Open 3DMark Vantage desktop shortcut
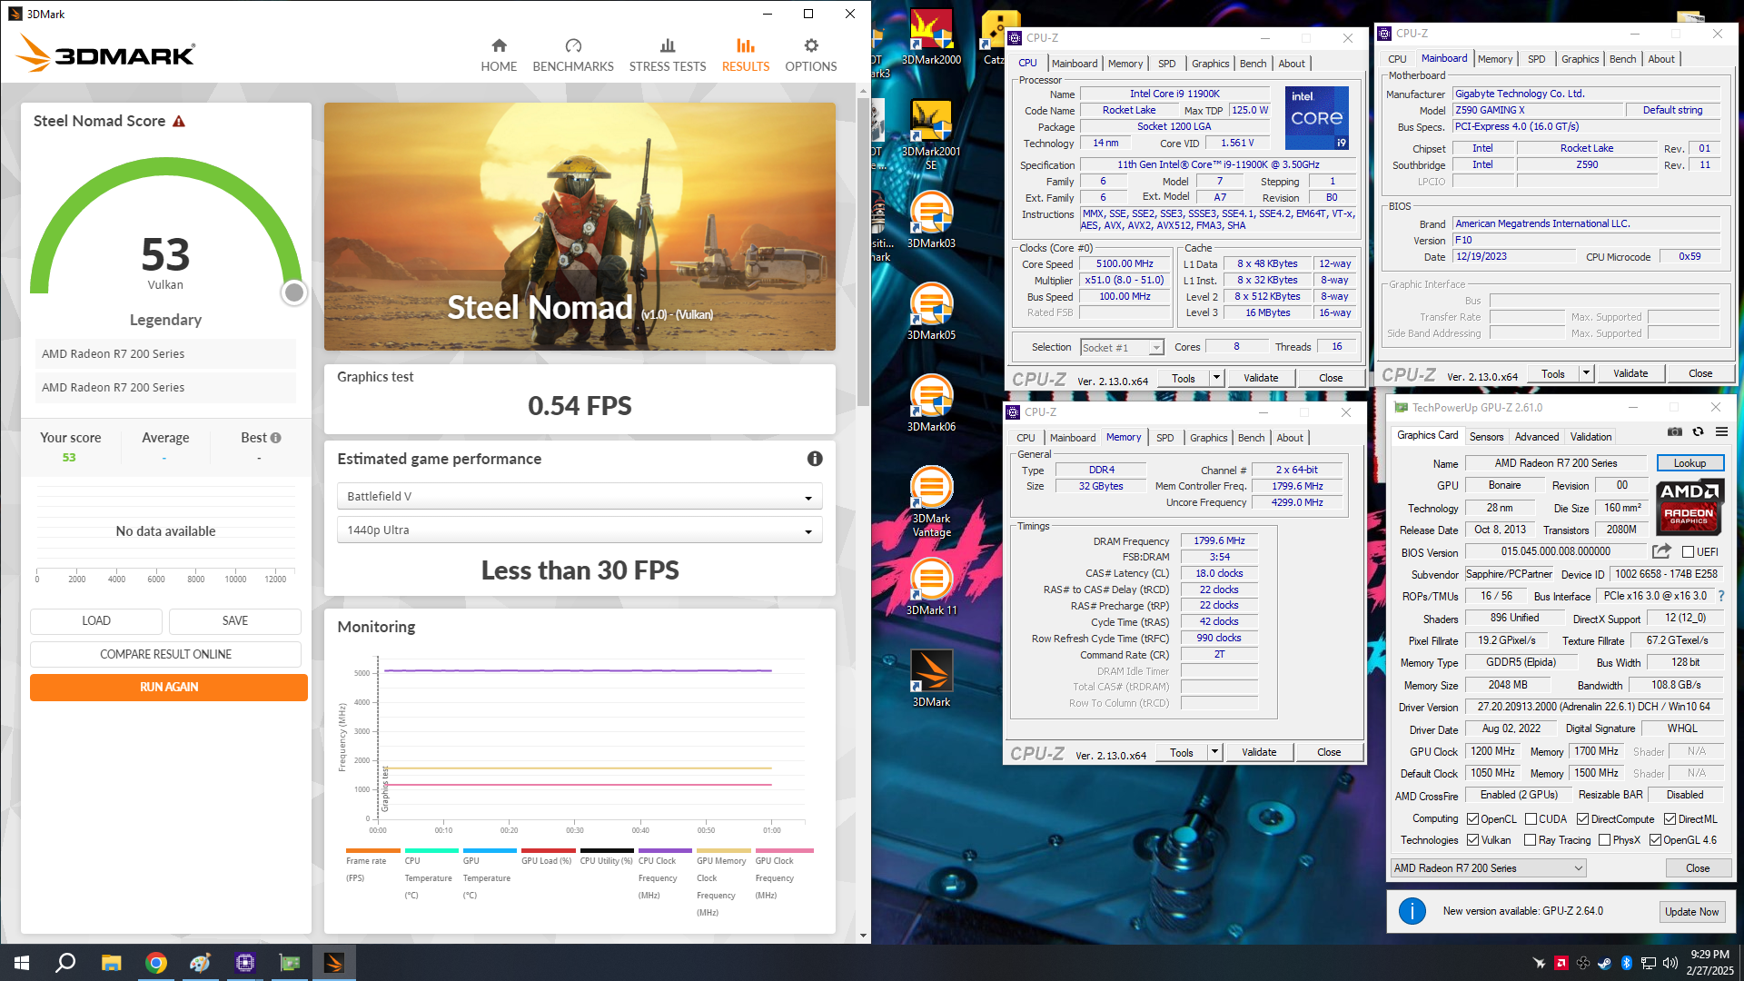Screen dimensions: 1744x981 tap(931, 501)
